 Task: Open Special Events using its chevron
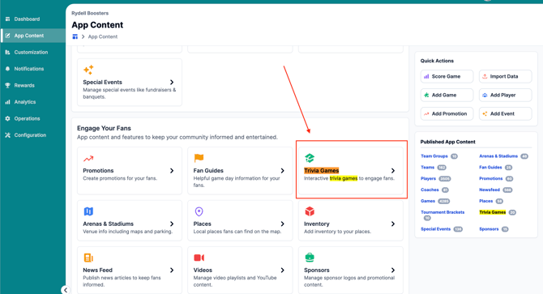(x=172, y=82)
